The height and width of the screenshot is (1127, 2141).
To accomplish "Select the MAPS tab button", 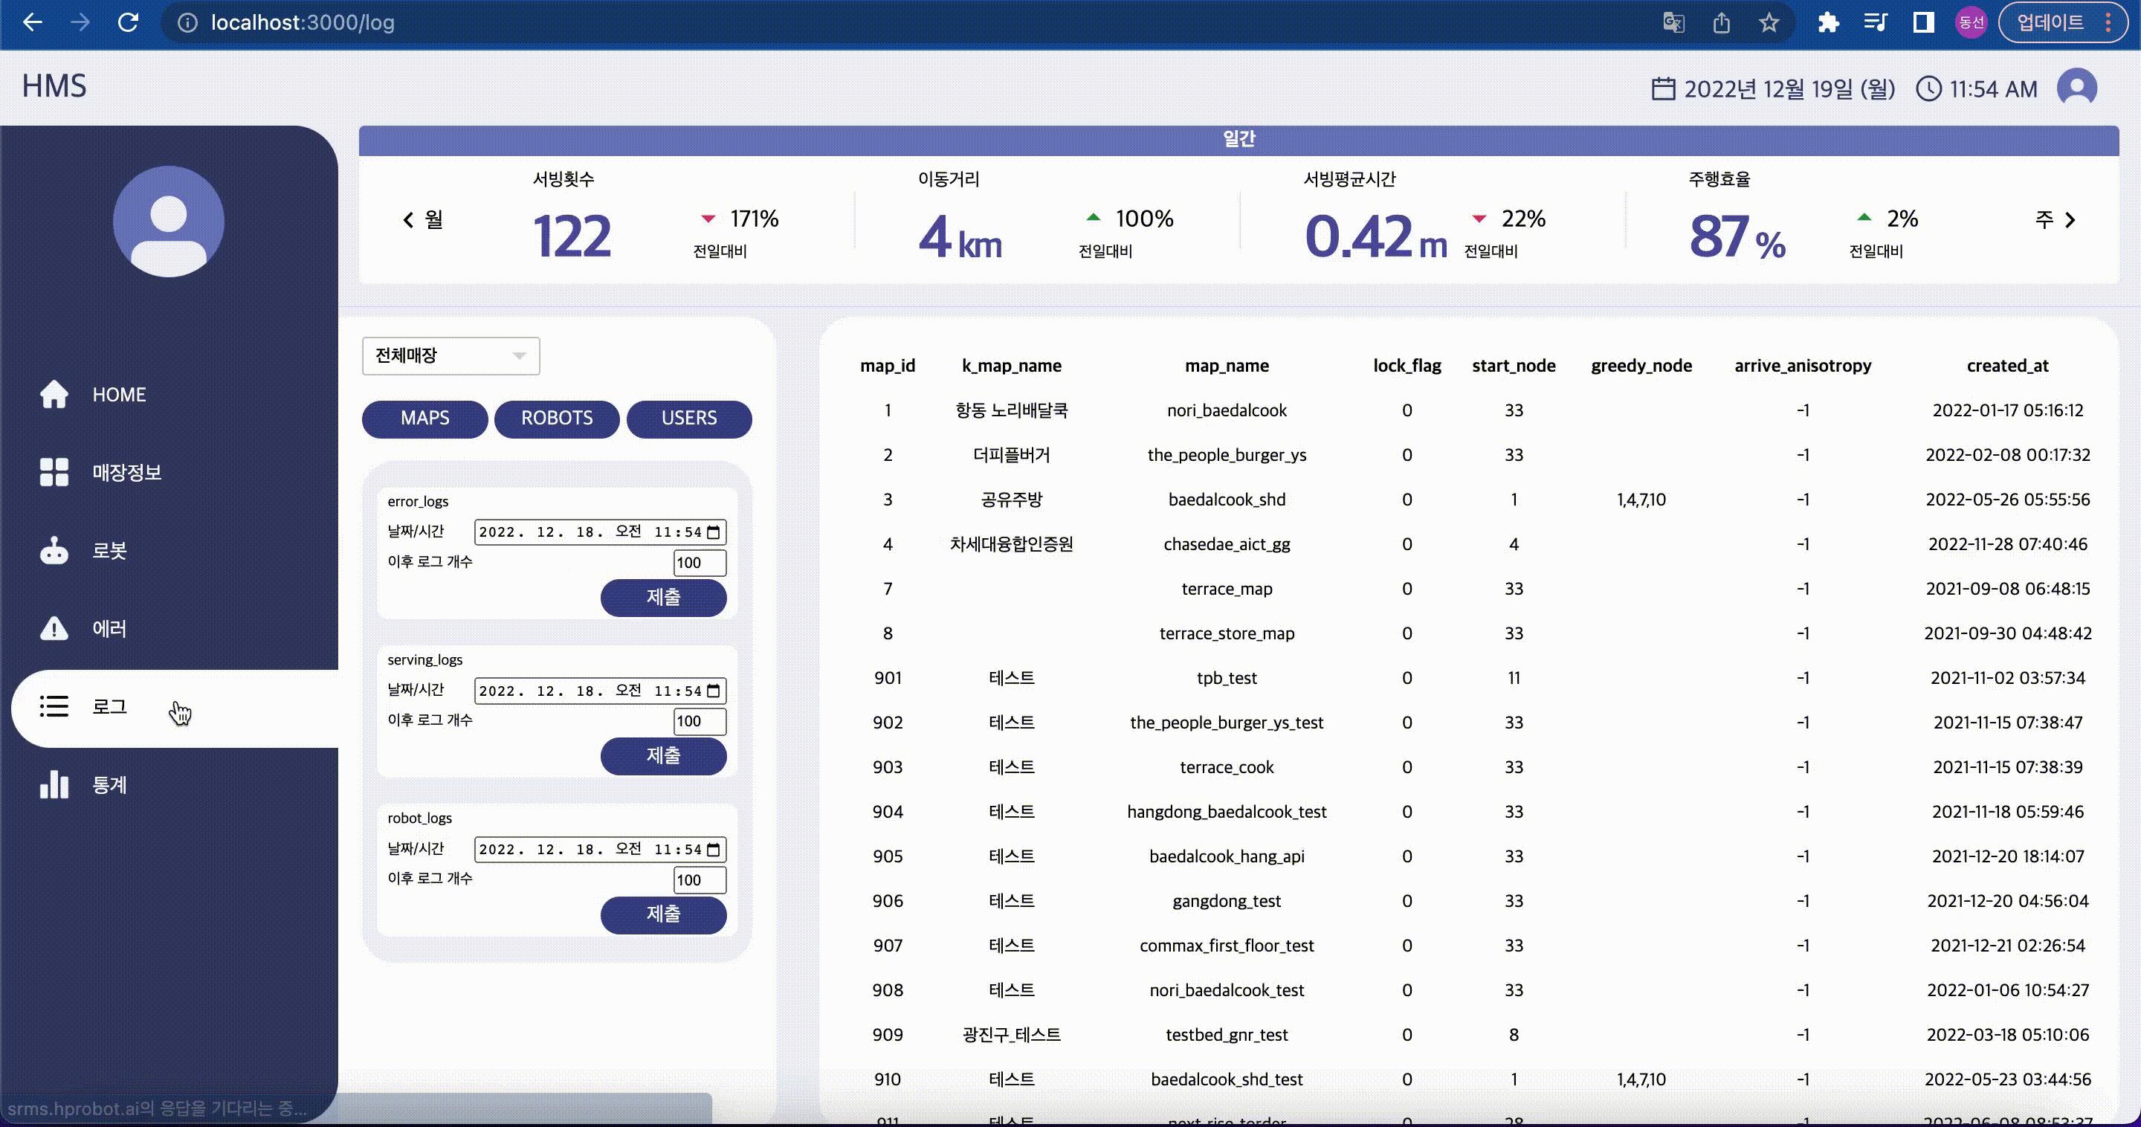I will click(x=424, y=418).
